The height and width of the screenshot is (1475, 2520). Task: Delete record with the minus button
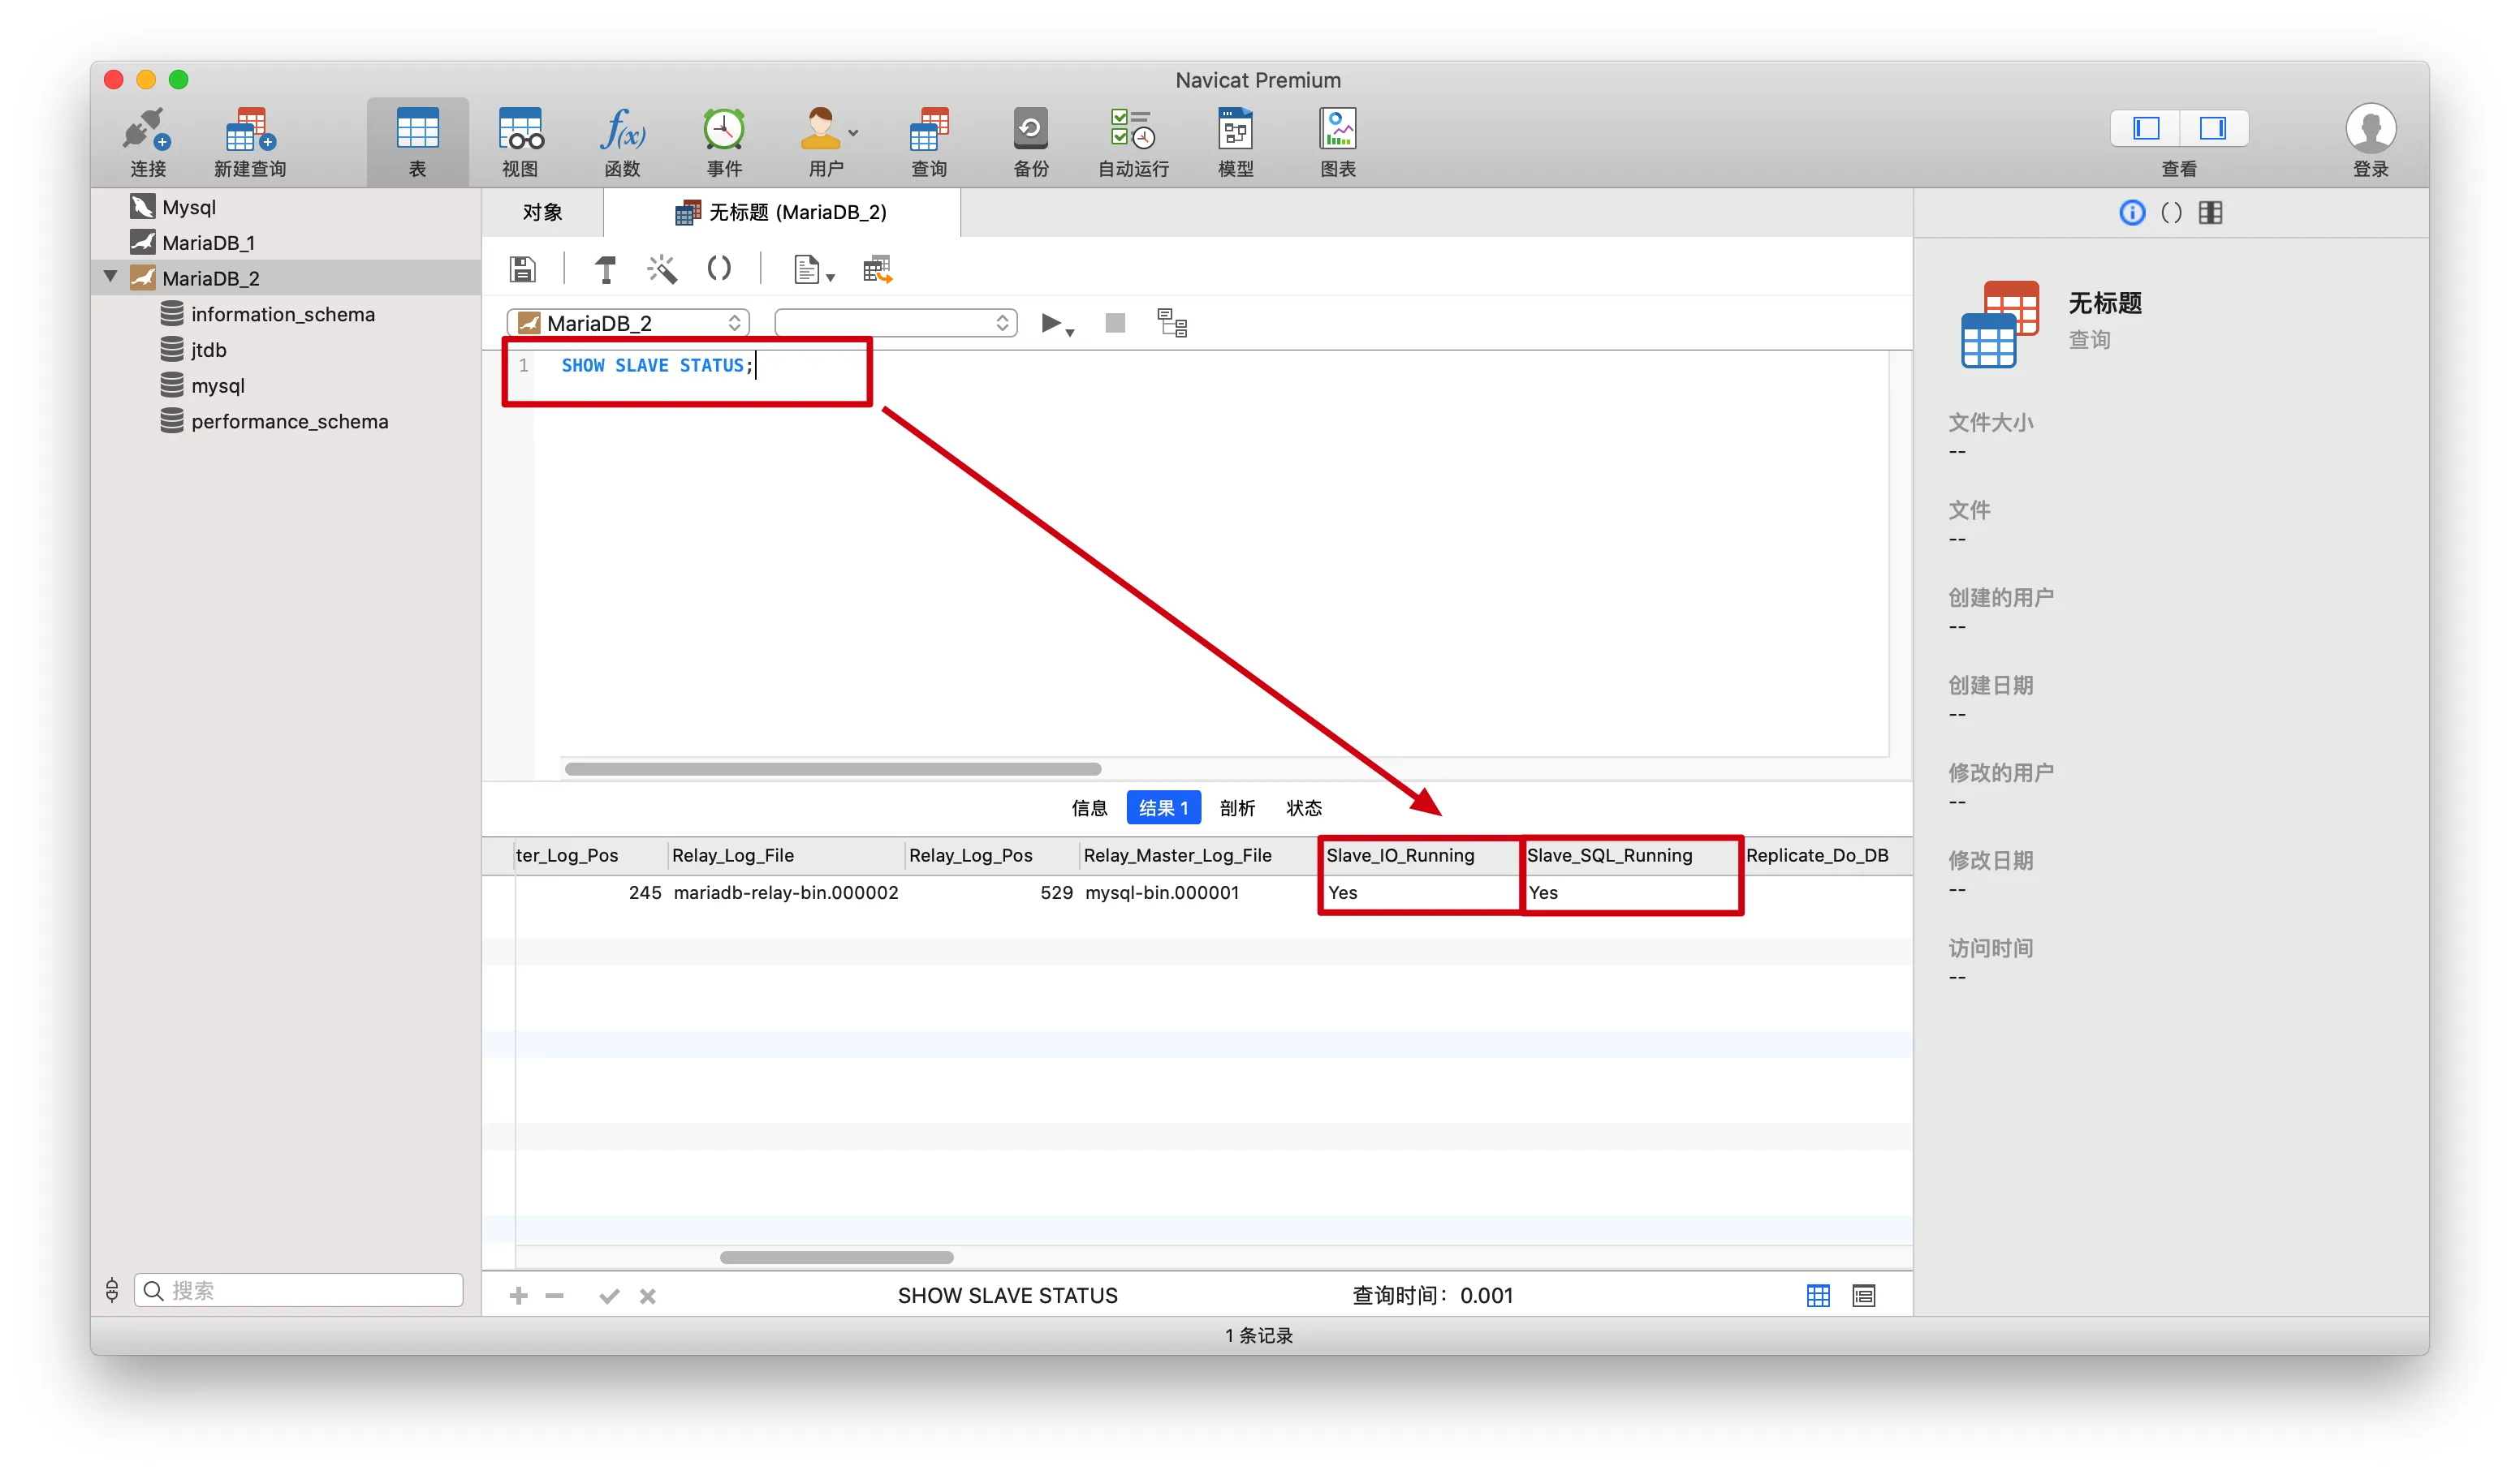click(x=554, y=1295)
